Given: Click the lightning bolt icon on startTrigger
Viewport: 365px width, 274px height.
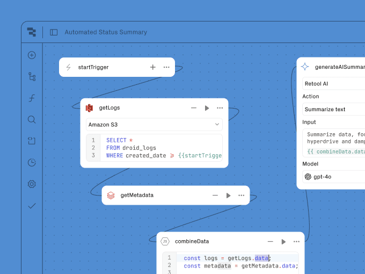Looking at the screenshot, I should click(69, 67).
